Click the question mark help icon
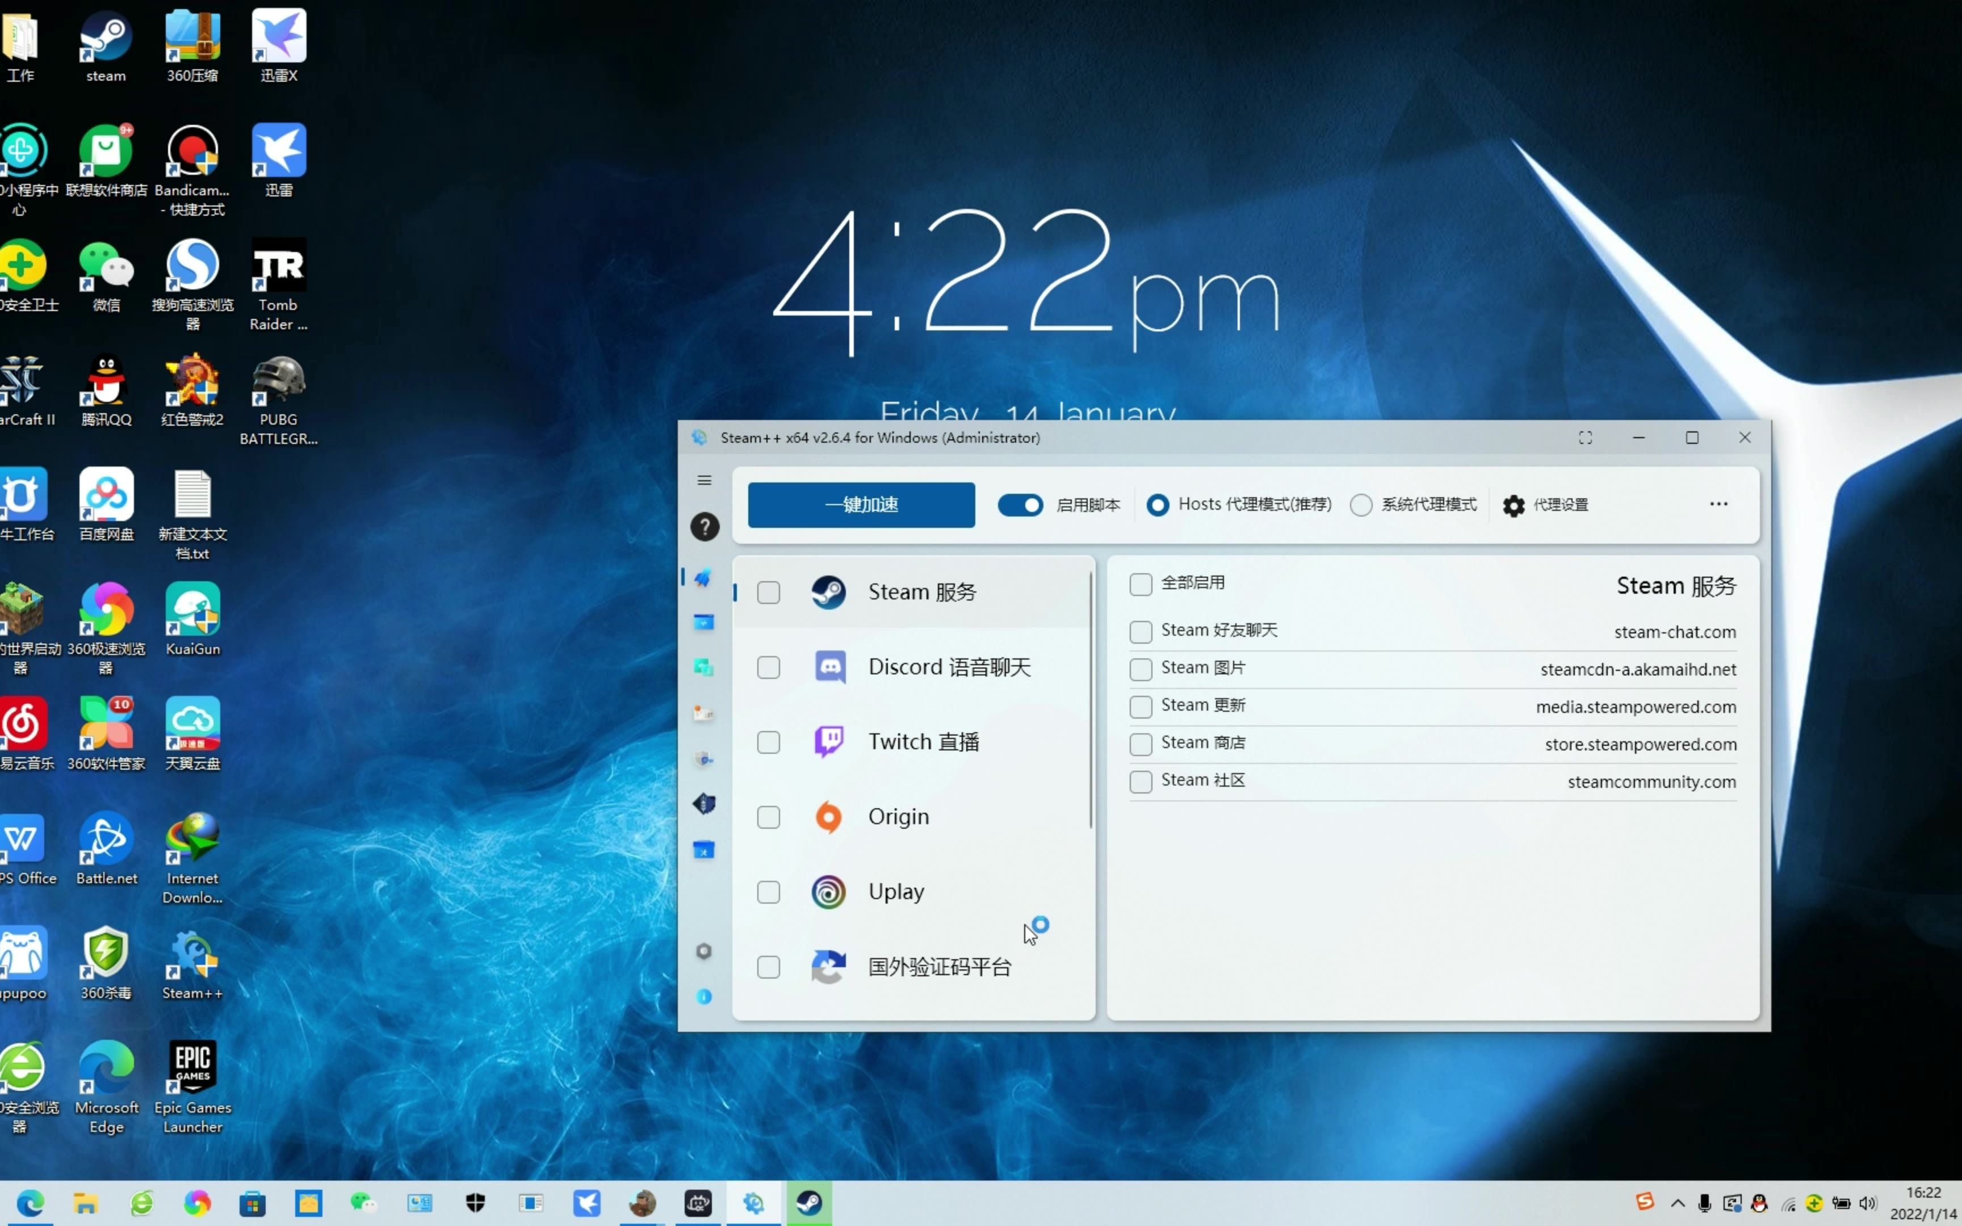Screen dimensions: 1962x1226 pos(704,526)
